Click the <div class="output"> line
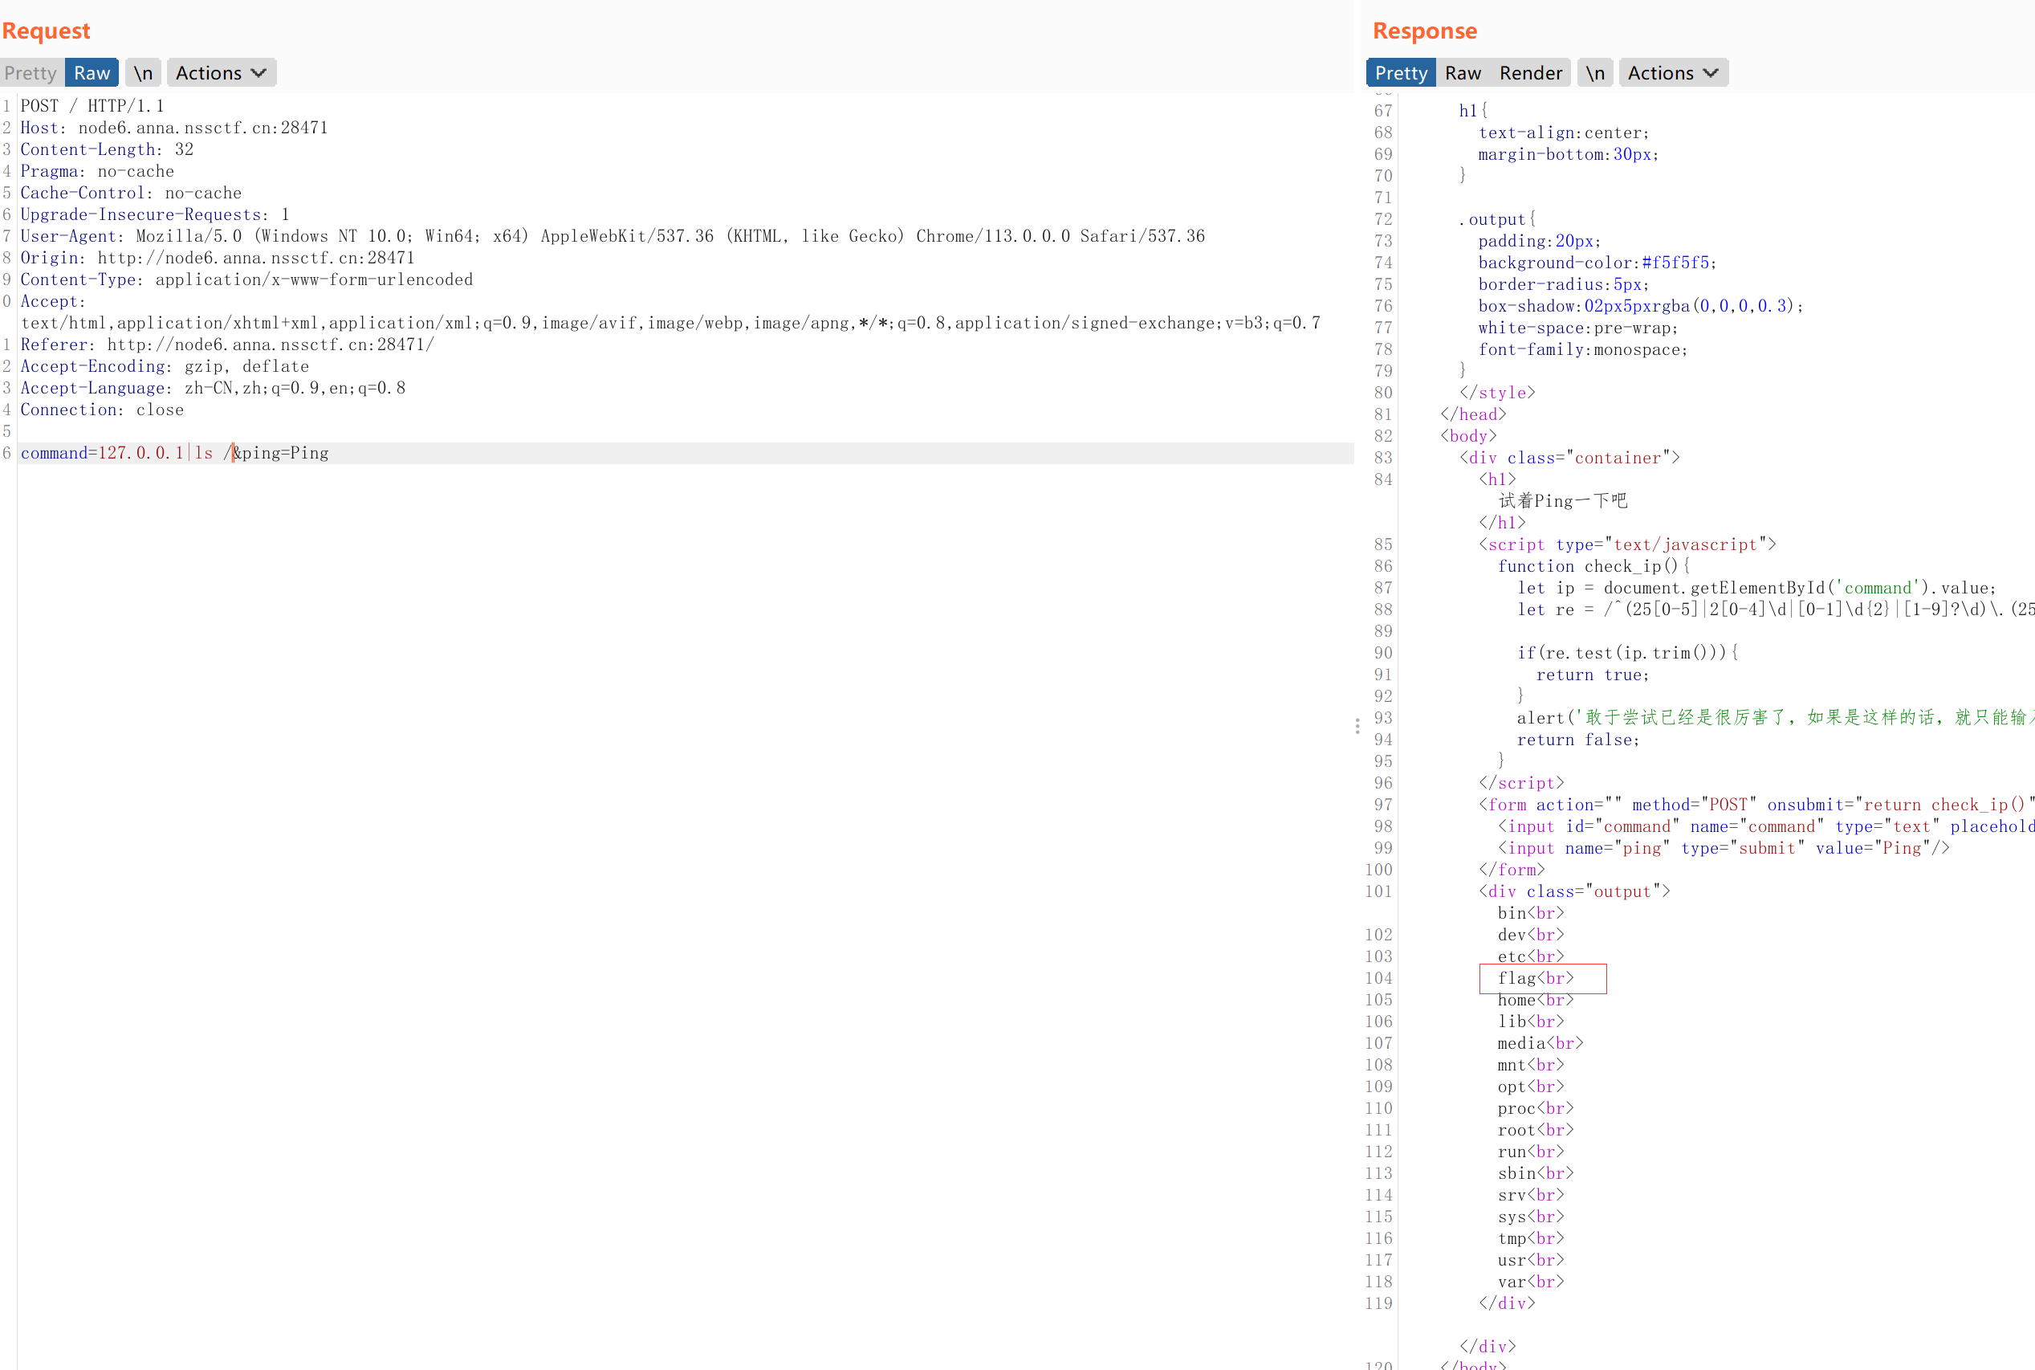 [1574, 891]
